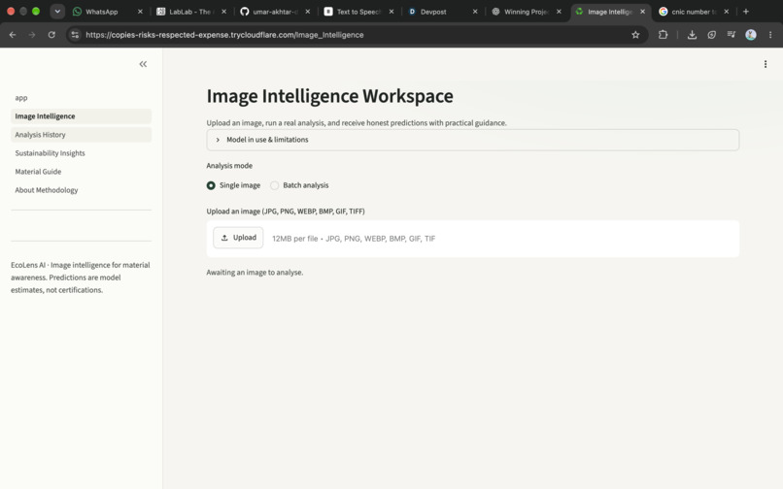Viewport: 783px width, 489px height.
Task: Expand Model in use & limitations
Action: 472,140
